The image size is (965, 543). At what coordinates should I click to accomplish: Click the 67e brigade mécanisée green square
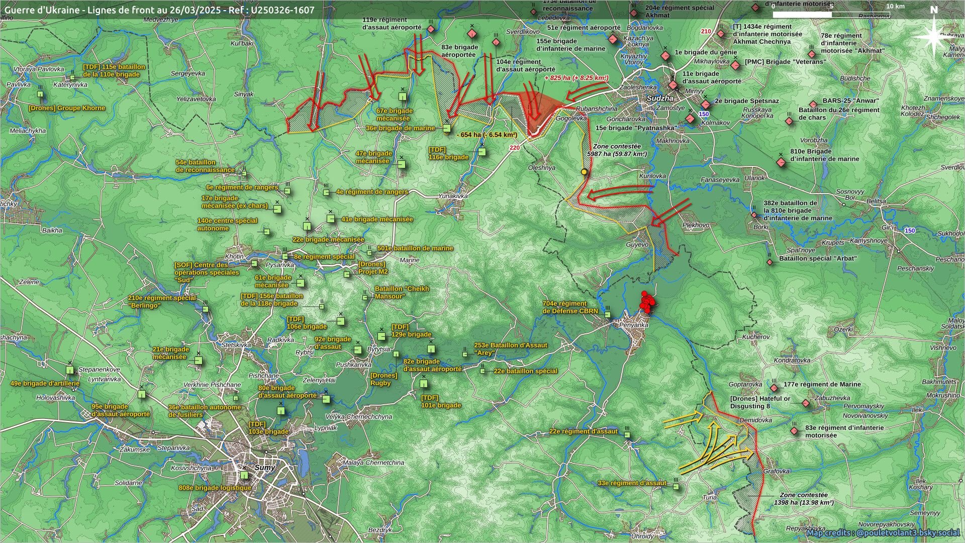(403, 96)
